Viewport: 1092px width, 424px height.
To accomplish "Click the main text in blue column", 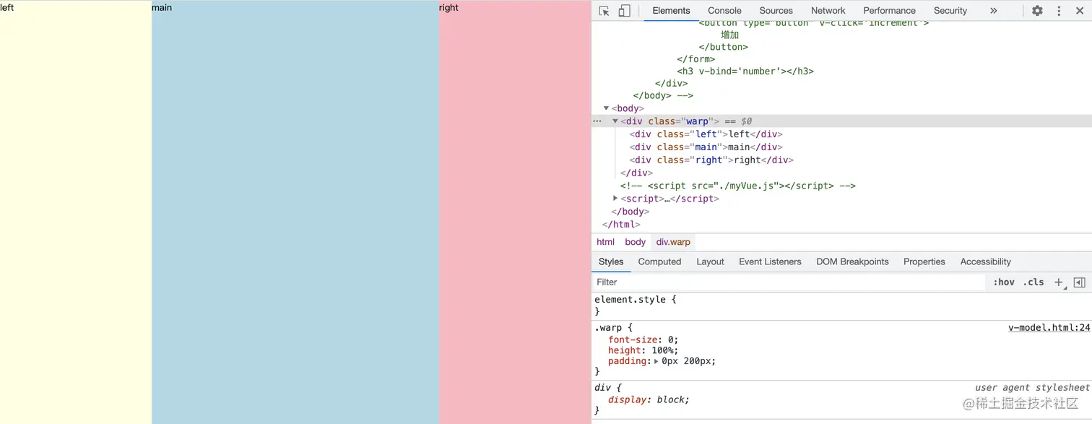I will point(162,8).
